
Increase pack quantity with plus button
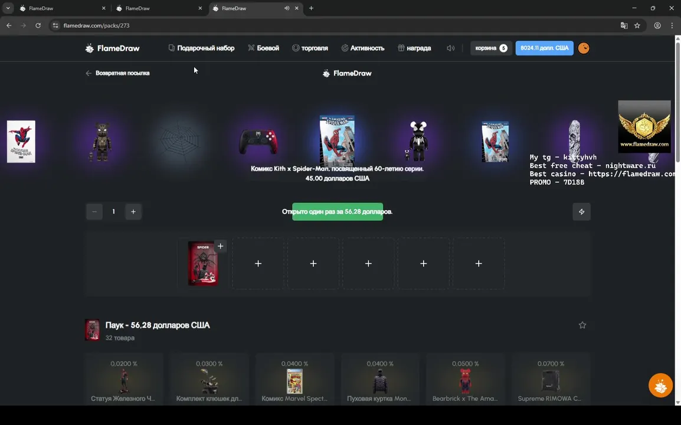(x=133, y=212)
